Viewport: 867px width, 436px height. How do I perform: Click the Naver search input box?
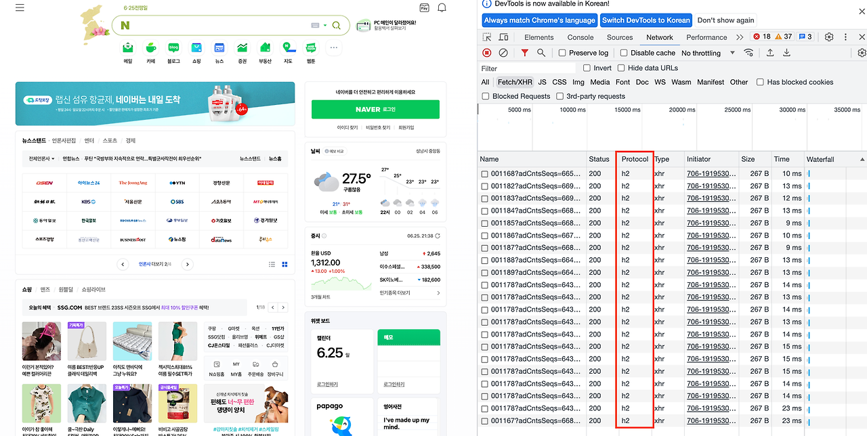tap(220, 25)
